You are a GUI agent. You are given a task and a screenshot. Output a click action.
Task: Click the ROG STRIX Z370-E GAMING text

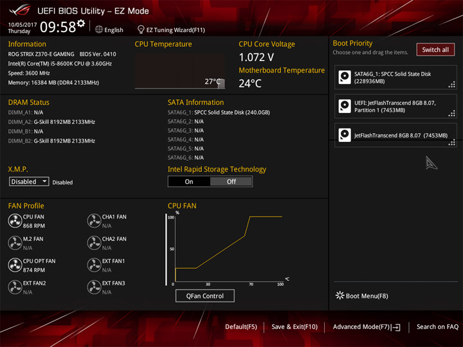41,54
